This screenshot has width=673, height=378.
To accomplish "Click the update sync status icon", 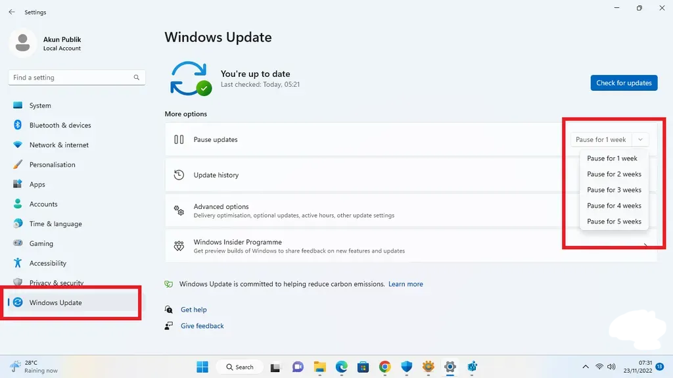I will click(x=190, y=79).
